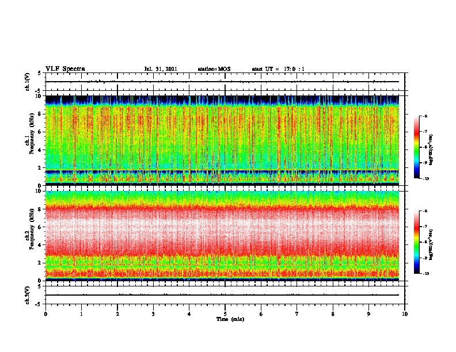Click the 'VLF Spectra' plot title
Viewport: 456px width, 352px height.
(65, 69)
